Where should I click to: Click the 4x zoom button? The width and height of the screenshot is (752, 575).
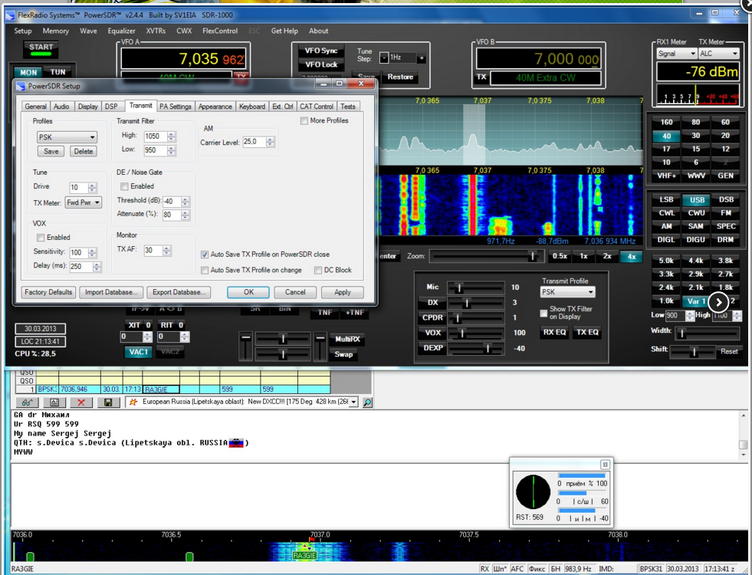point(631,256)
